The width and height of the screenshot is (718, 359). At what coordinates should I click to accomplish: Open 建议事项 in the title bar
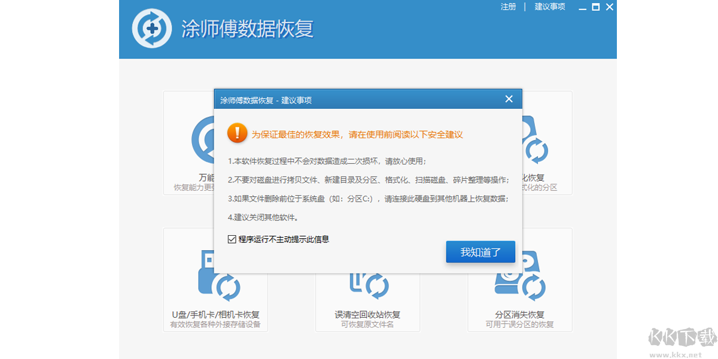pos(549,7)
